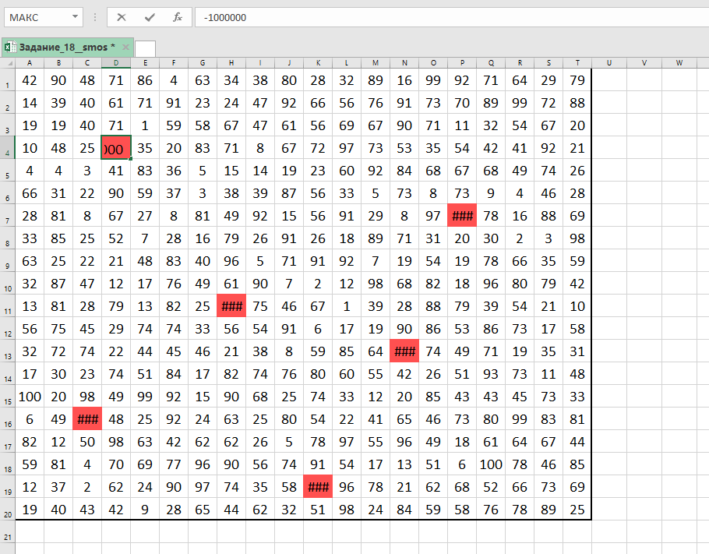Select row header 21
The width and height of the screenshot is (709, 554).
pos(8,538)
